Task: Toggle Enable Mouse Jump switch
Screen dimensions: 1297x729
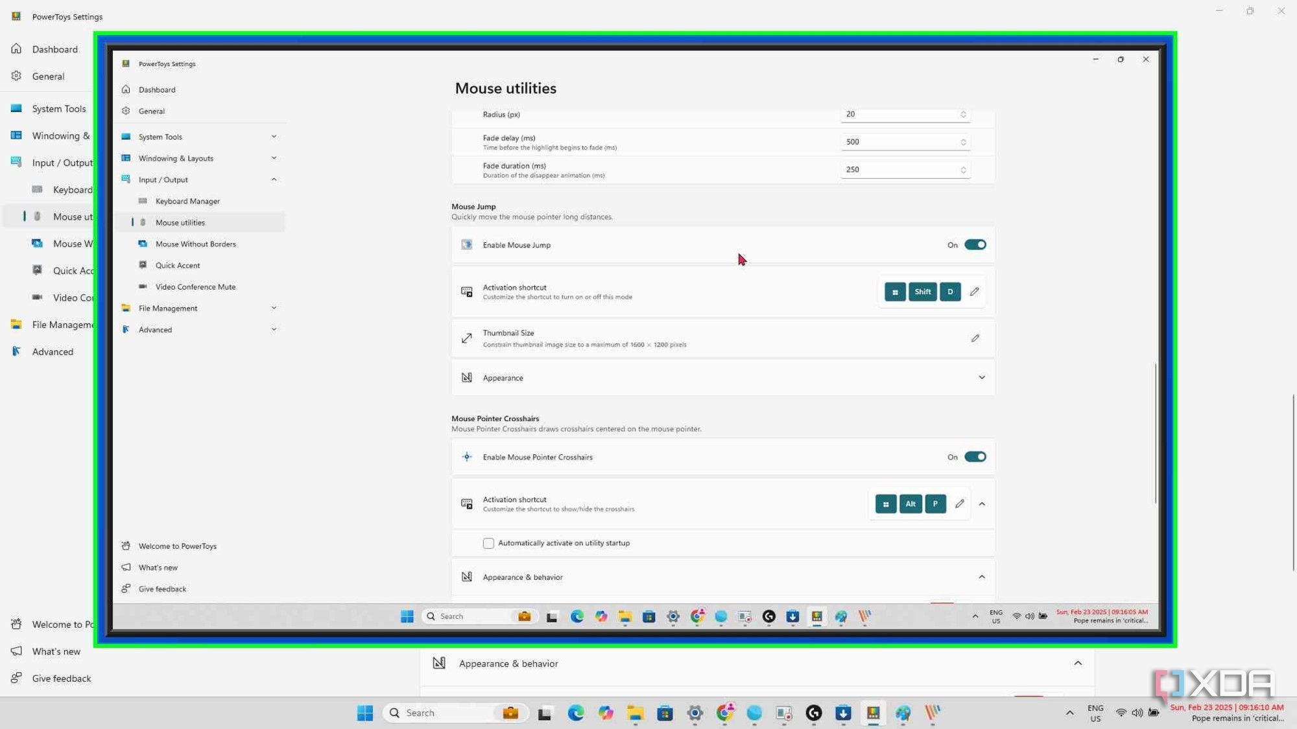Action: (x=975, y=245)
